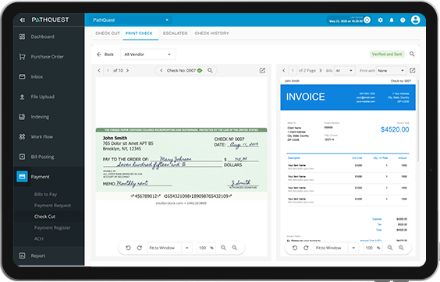Click check zoom percentage field
This screenshot has height=282, width=440.
point(206,248)
